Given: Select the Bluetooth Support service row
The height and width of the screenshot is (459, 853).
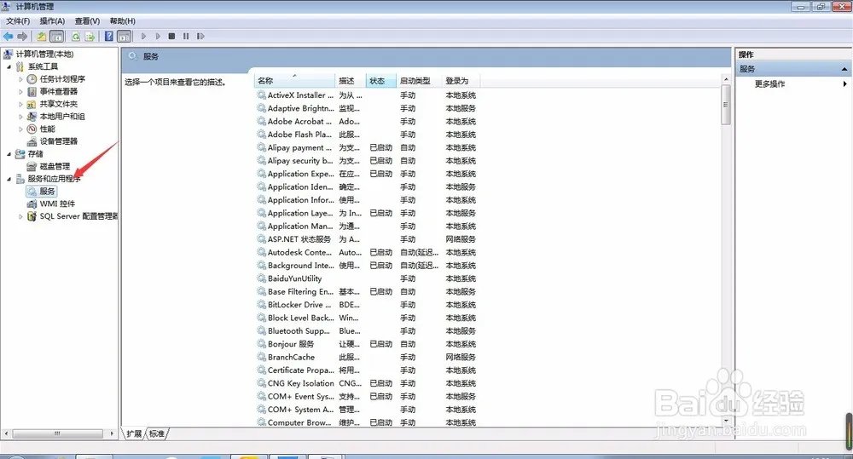Looking at the screenshot, I should [x=297, y=331].
